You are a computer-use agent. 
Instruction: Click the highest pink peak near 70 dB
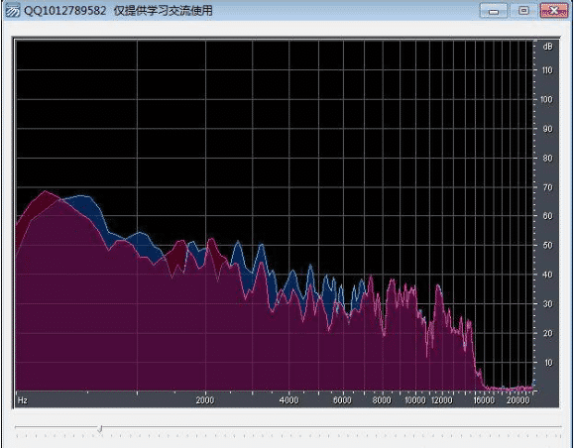(45, 191)
